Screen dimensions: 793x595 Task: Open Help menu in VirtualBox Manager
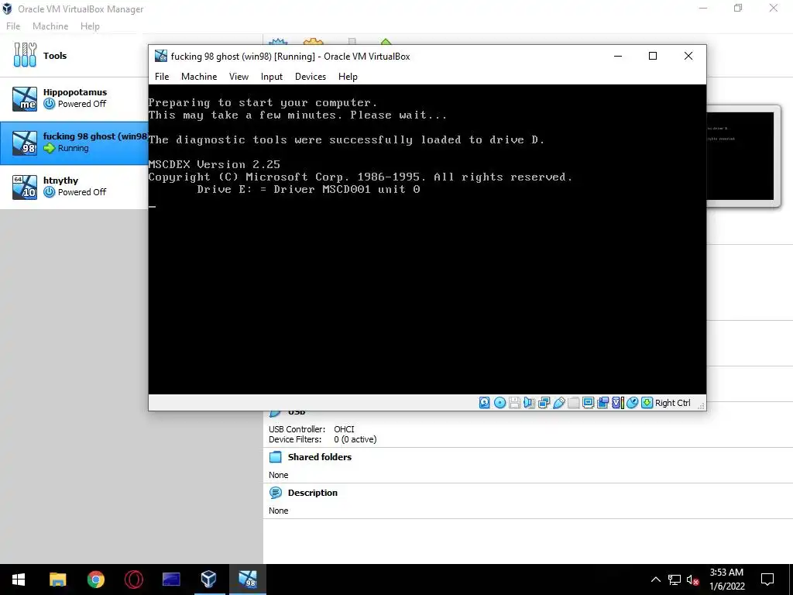click(90, 26)
